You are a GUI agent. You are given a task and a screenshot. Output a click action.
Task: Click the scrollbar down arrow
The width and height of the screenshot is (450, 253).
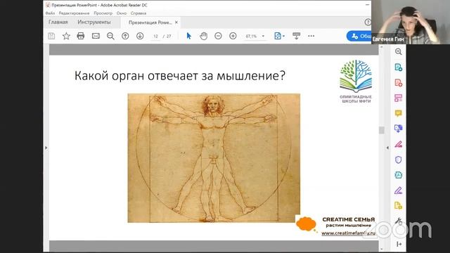[381, 249]
